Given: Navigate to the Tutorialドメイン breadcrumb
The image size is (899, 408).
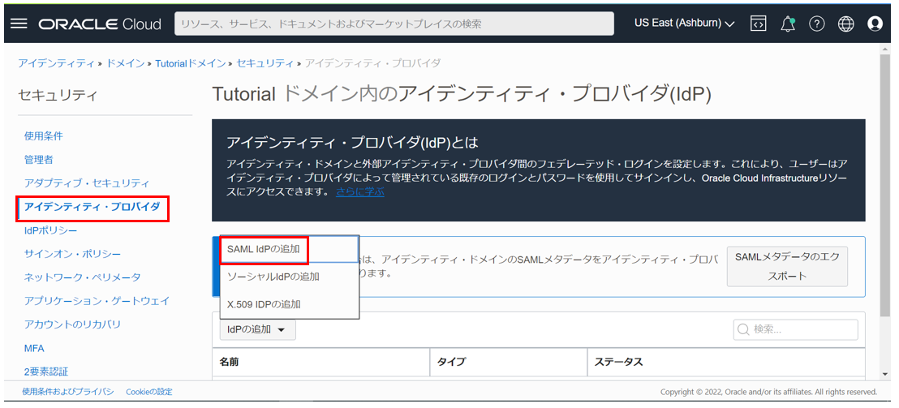Looking at the screenshot, I should tap(192, 62).
